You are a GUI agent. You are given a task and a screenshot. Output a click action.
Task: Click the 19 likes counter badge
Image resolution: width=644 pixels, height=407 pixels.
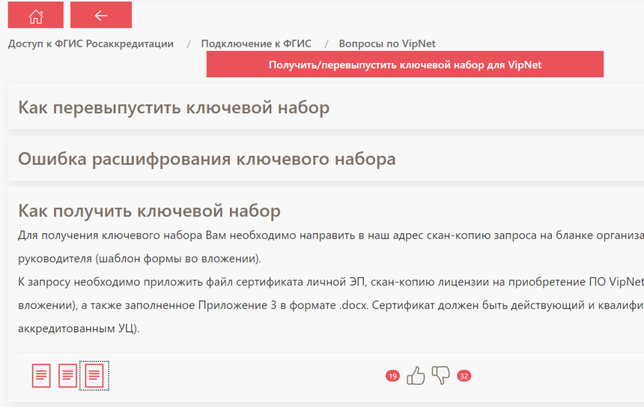(x=392, y=375)
